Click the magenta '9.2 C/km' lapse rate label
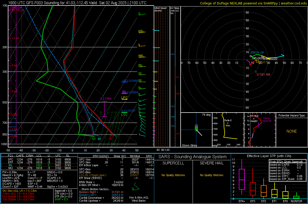Image resolution: width=308 pixels, height=204 pixels. 106,98
